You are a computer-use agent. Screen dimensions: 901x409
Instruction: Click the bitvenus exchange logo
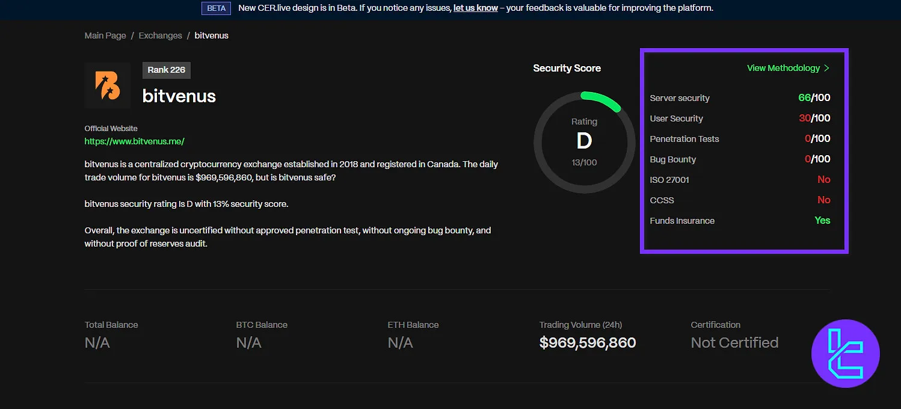[x=108, y=85]
